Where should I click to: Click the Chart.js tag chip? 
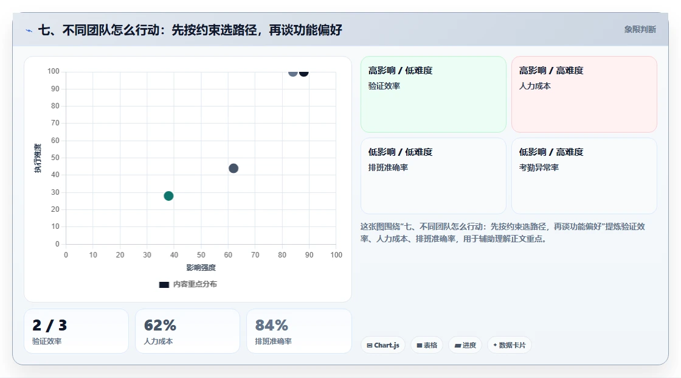tap(383, 345)
